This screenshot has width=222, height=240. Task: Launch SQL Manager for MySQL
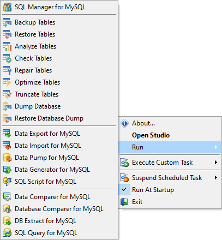pyautogui.click(x=59, y=7)
